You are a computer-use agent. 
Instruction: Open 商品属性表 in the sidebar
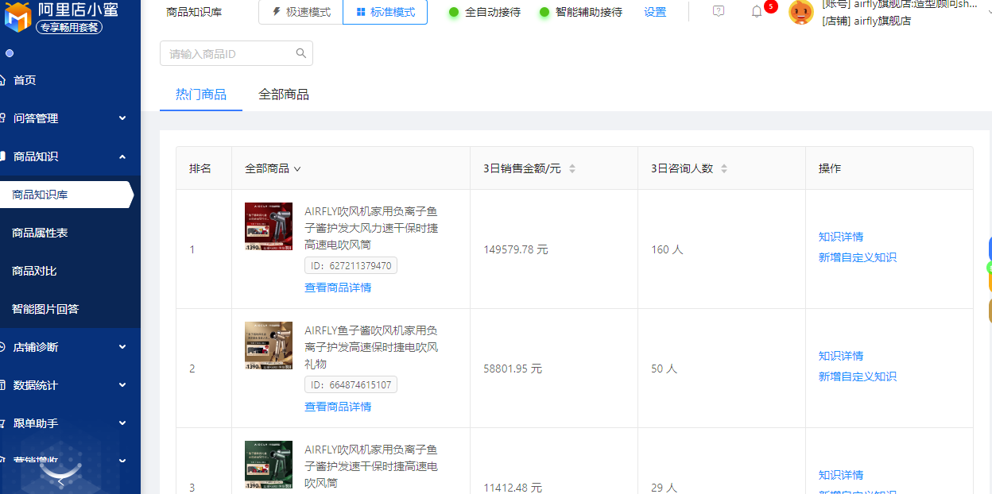[40, 233]
